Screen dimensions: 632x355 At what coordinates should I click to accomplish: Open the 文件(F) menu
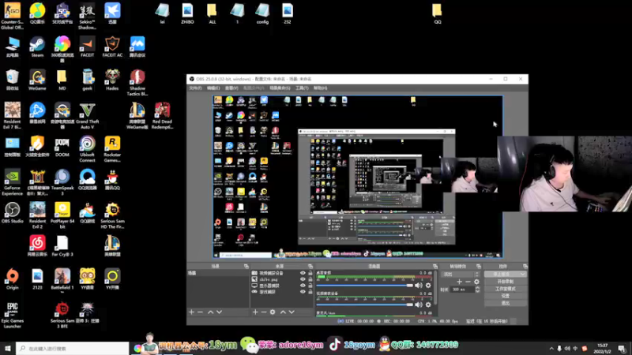tap(195, 88)
